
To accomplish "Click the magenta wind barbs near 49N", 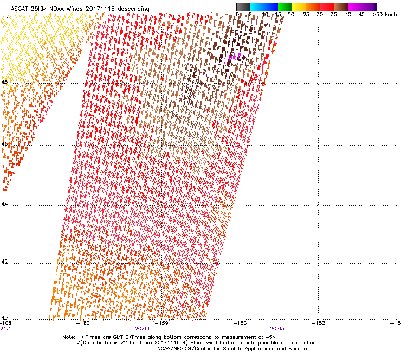I will pyautogui.click(x=232, y=58).
